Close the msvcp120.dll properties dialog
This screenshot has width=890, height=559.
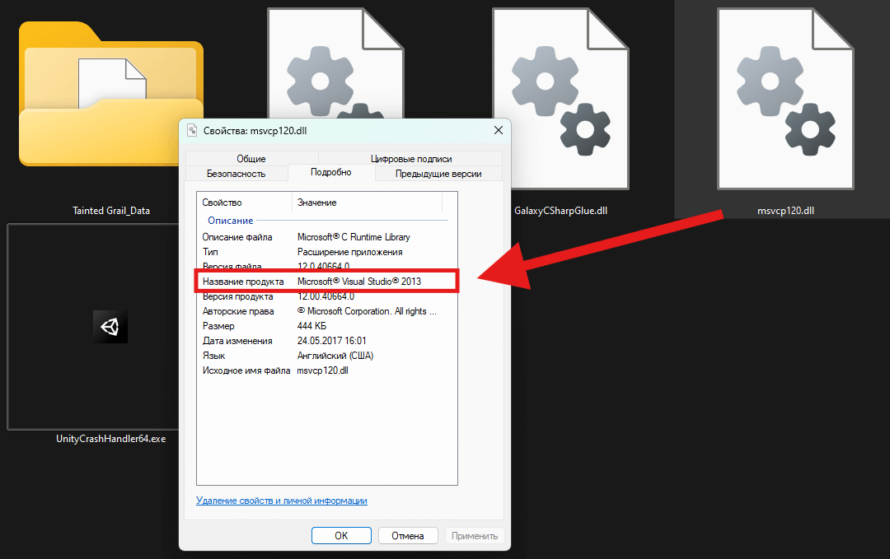click(x=499, y=130)
